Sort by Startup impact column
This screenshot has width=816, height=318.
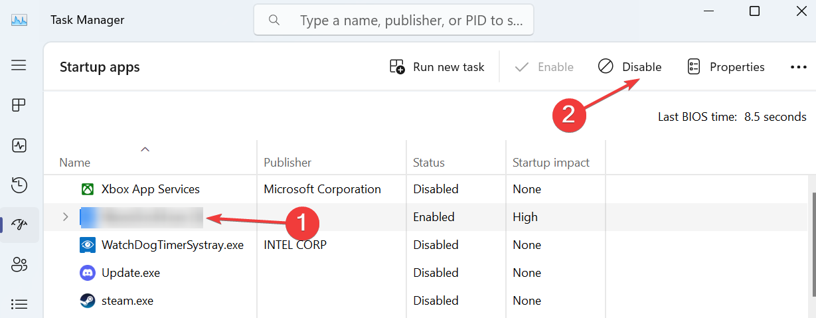(550, 163)
